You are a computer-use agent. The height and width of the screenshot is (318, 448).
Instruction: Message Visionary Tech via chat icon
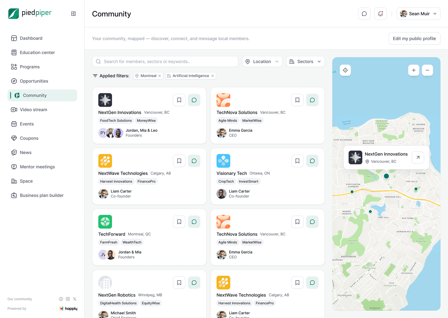pyautogui.click(x=312, y=161)
